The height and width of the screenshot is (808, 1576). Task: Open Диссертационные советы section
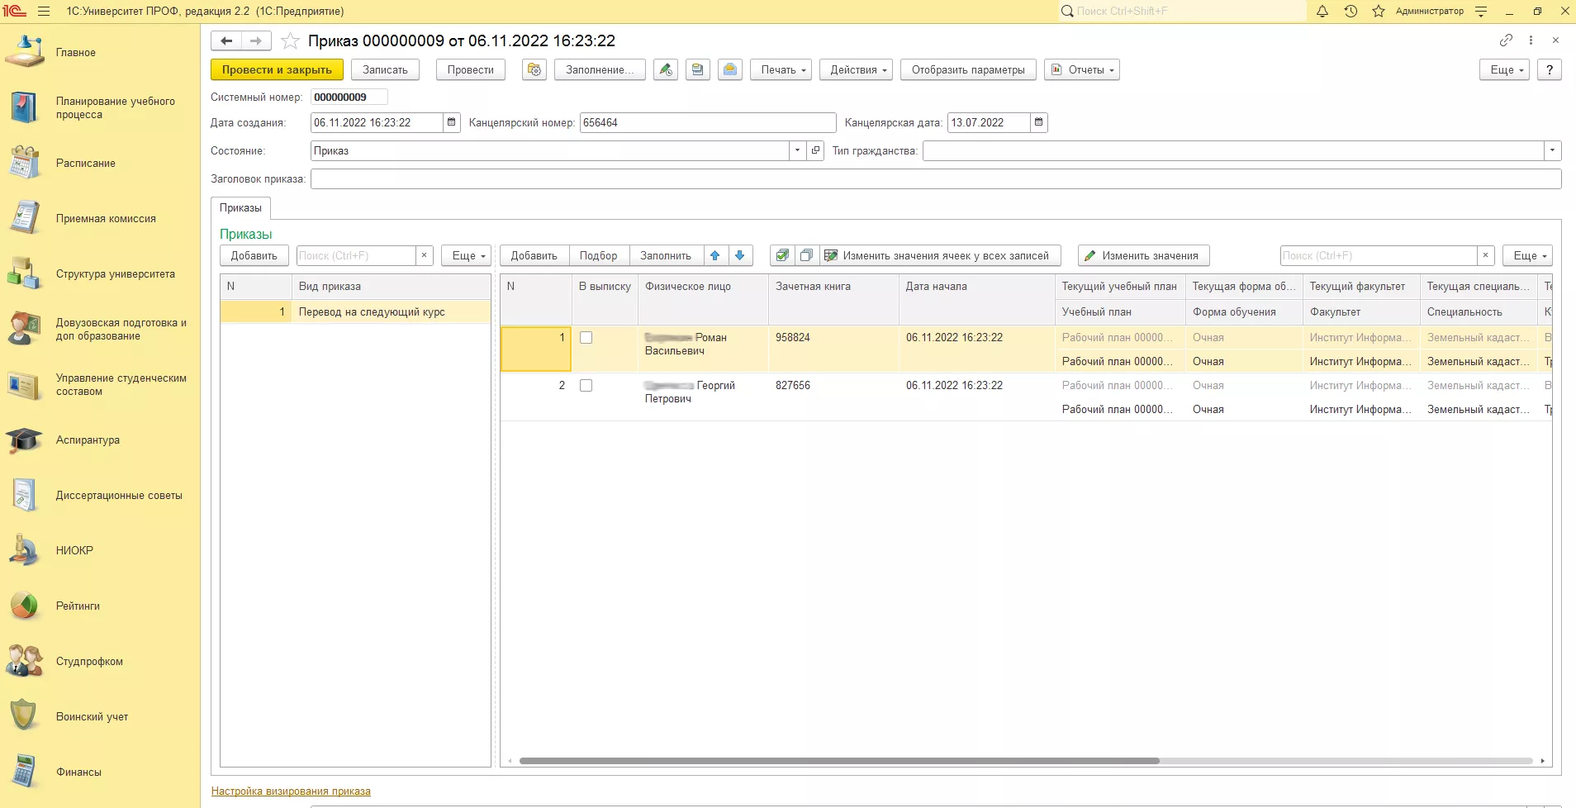(x=119, y=495)
